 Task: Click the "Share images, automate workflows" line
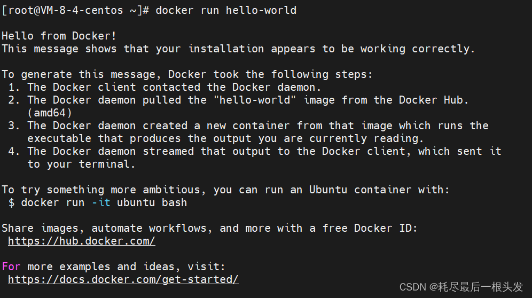pyautogui.click(x=209, y=228)
